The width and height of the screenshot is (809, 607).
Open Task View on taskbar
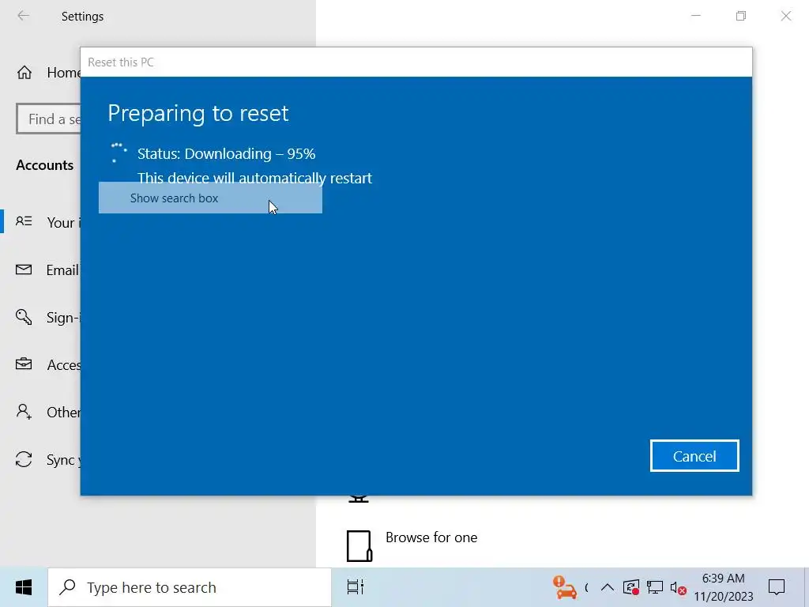point(356,587)
